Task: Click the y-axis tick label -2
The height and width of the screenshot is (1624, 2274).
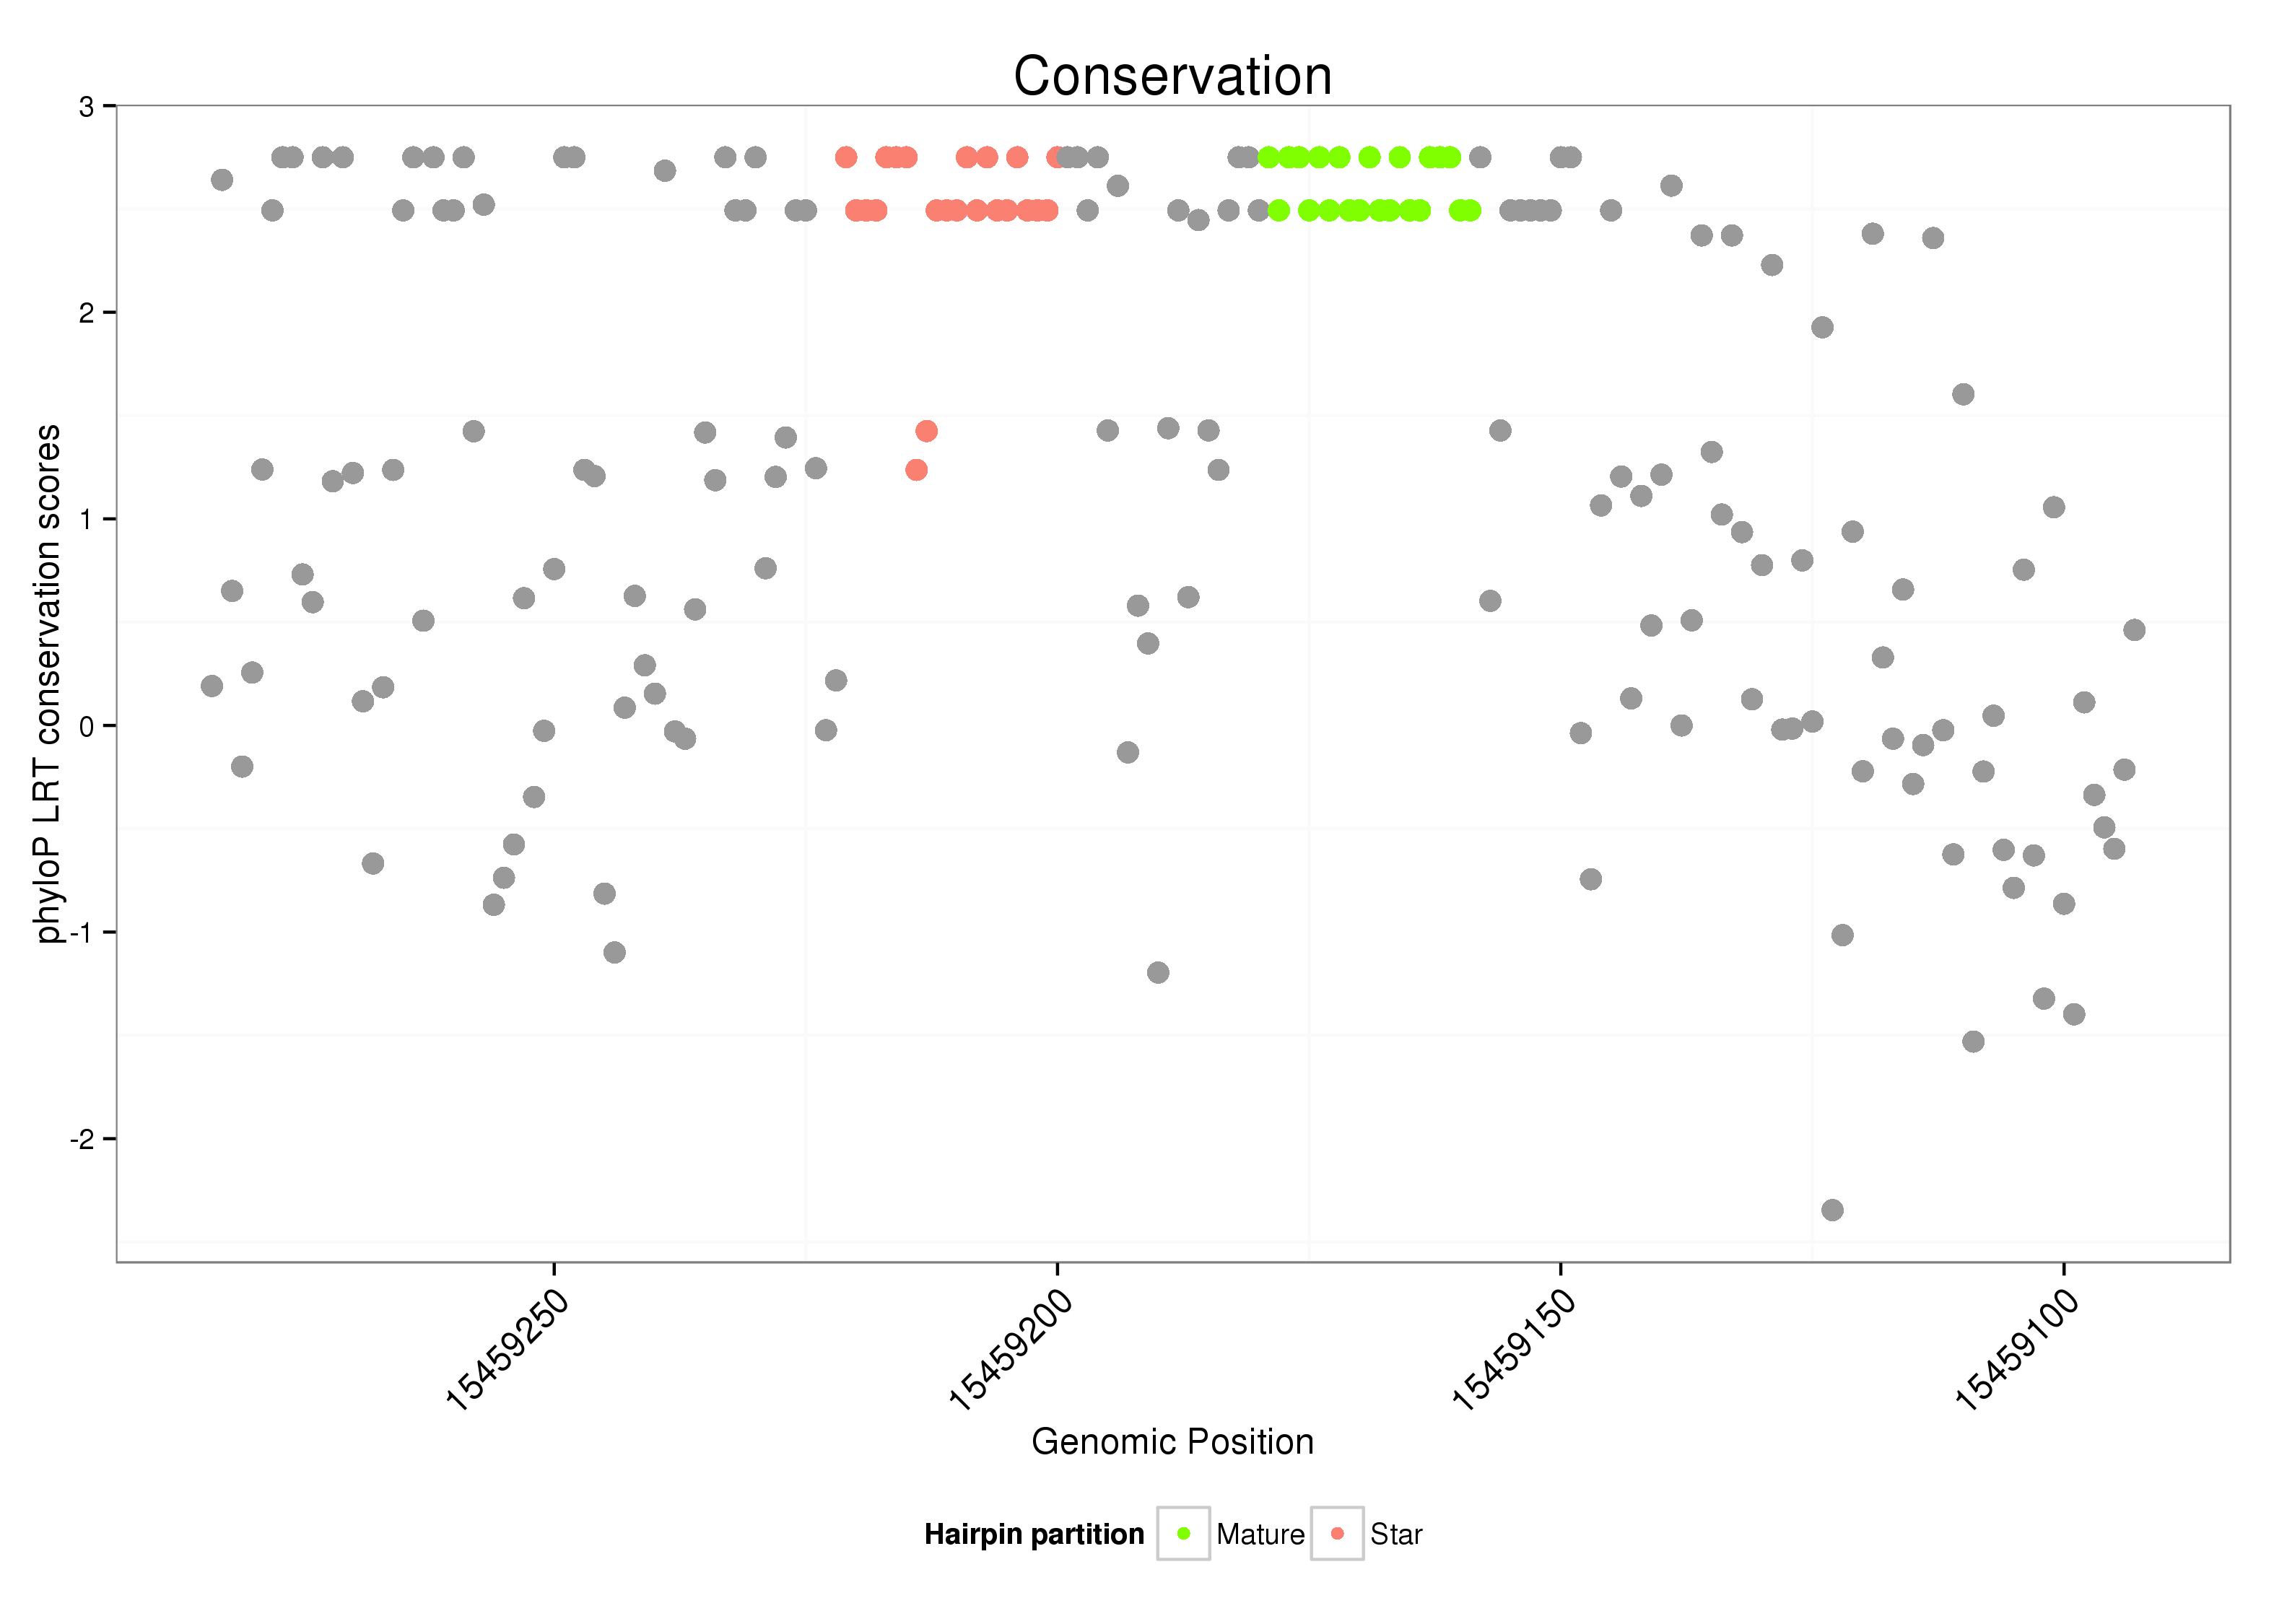Action: (82, 1139)
